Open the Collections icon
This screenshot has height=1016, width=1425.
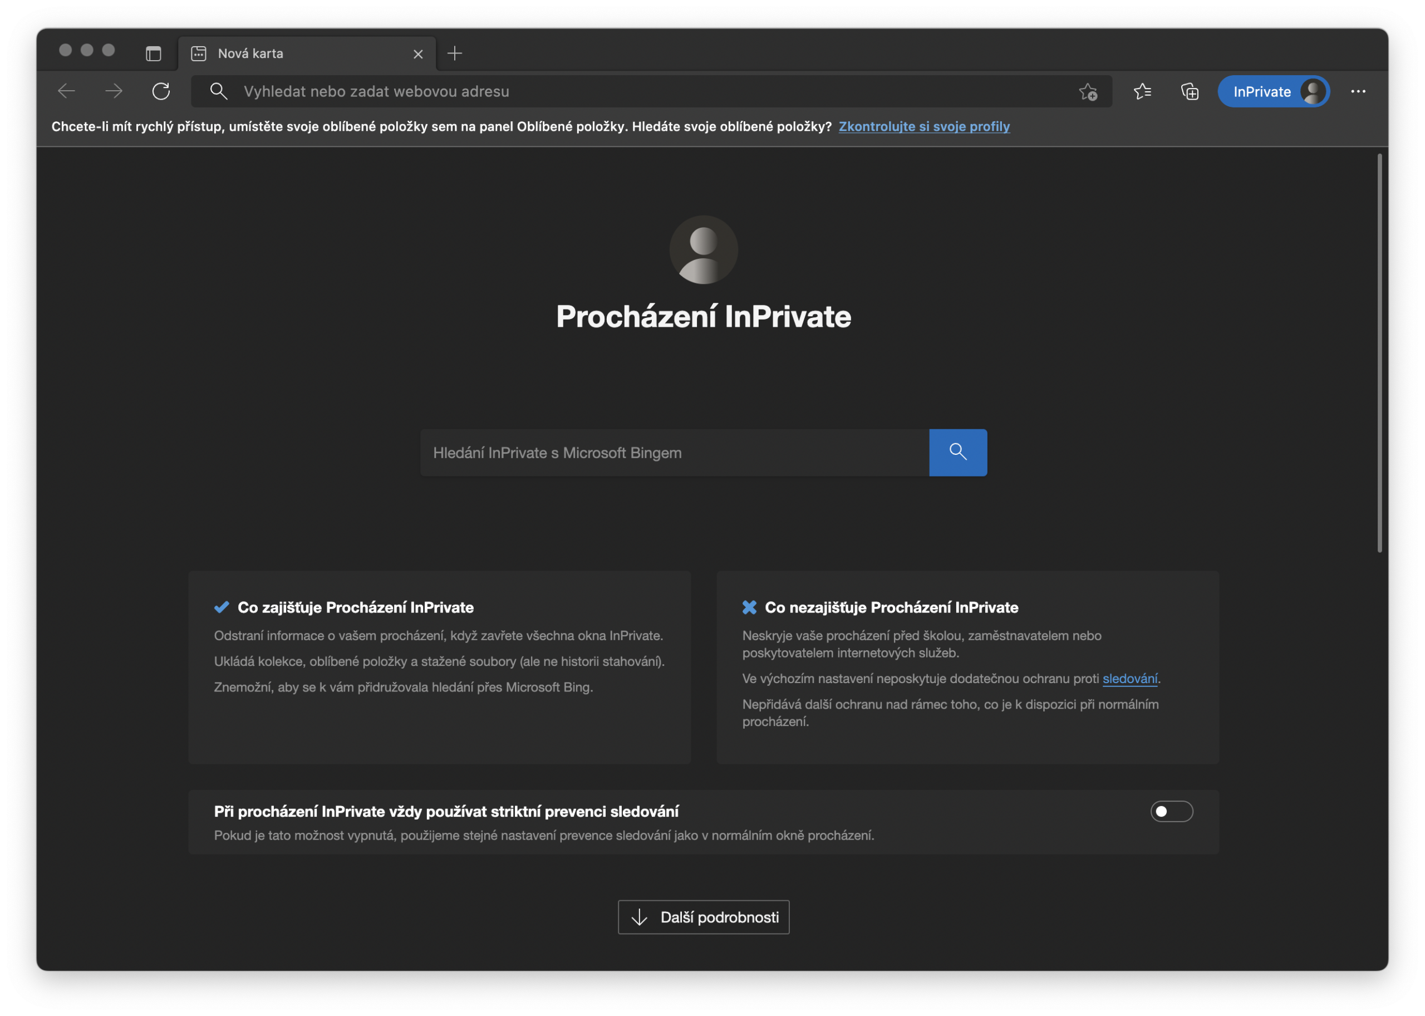point(1189,92)
